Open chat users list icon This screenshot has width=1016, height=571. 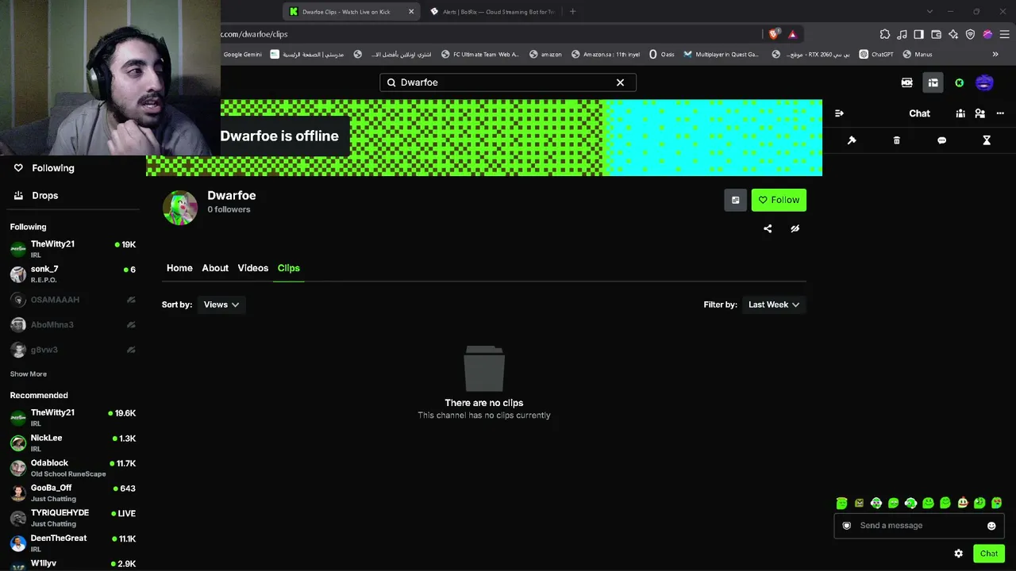(960, 113)
